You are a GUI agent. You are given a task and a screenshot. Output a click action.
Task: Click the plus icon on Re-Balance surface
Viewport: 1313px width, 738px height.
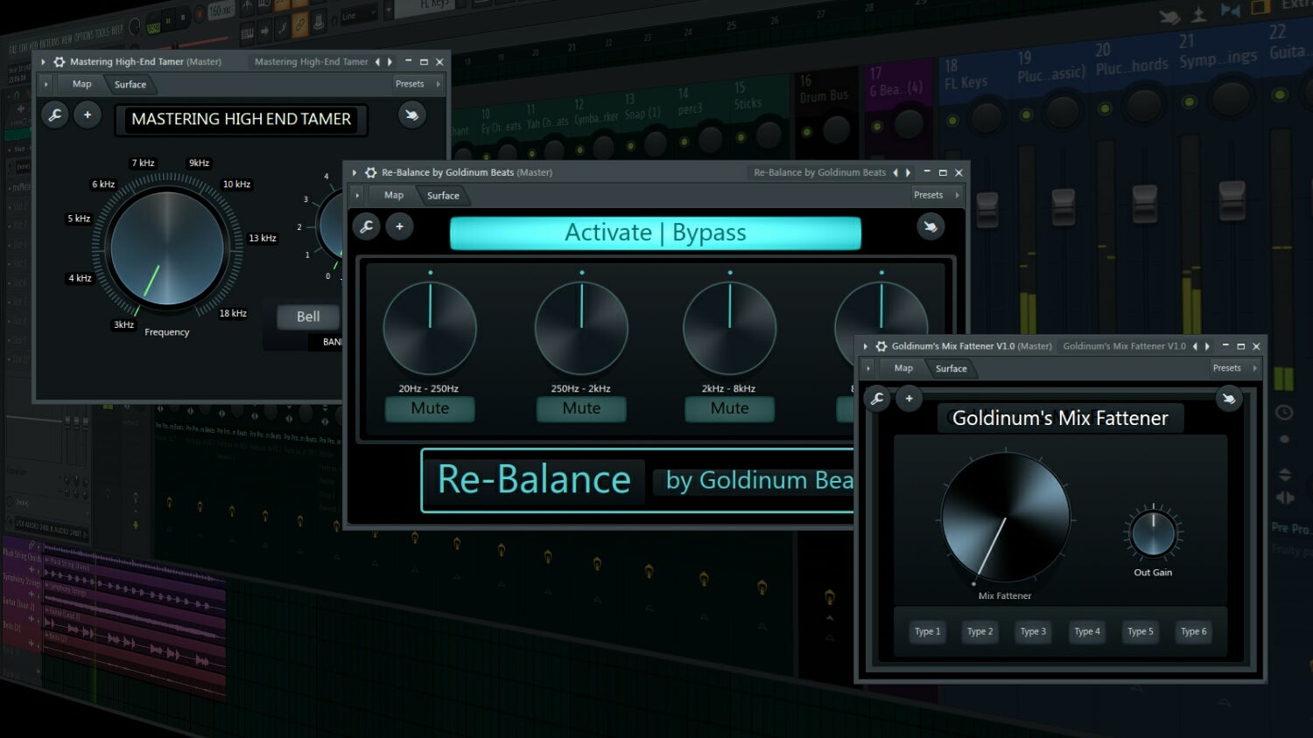[400, 226]
